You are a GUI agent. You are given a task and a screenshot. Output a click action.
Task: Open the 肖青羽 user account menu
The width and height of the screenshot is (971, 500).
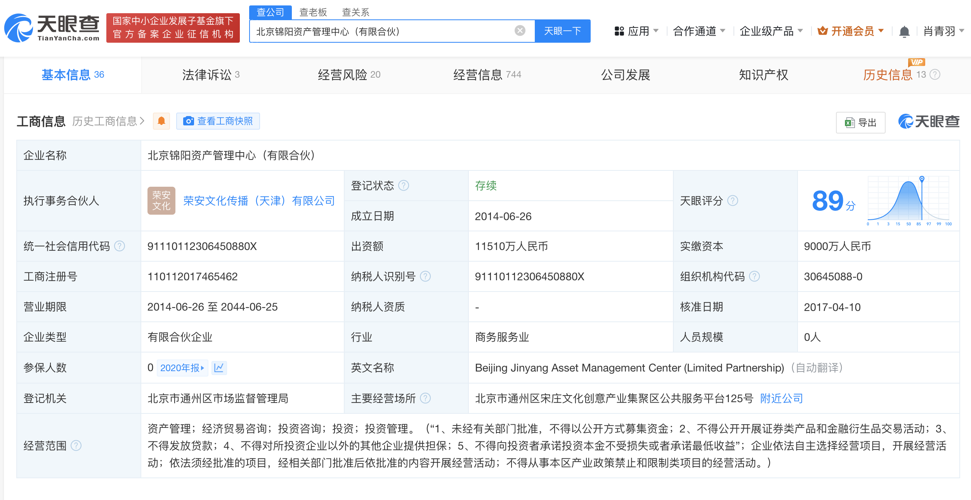pyautogui.click(x=944, y=31)
